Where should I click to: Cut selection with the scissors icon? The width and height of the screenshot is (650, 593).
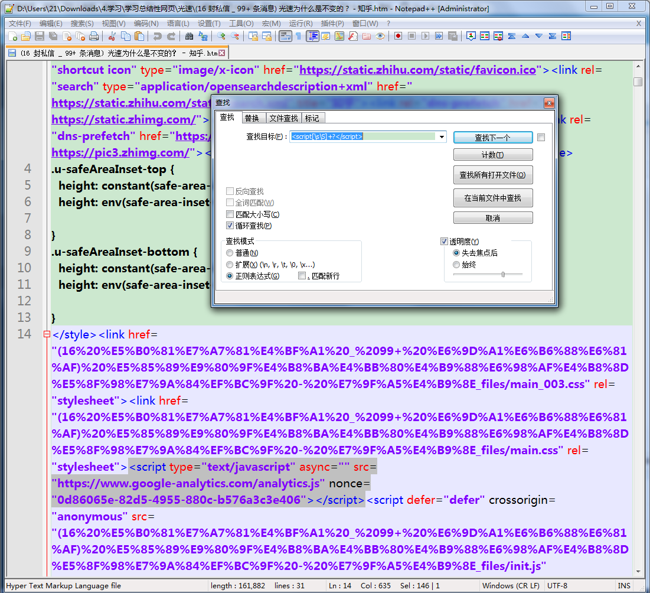[112, 37]
